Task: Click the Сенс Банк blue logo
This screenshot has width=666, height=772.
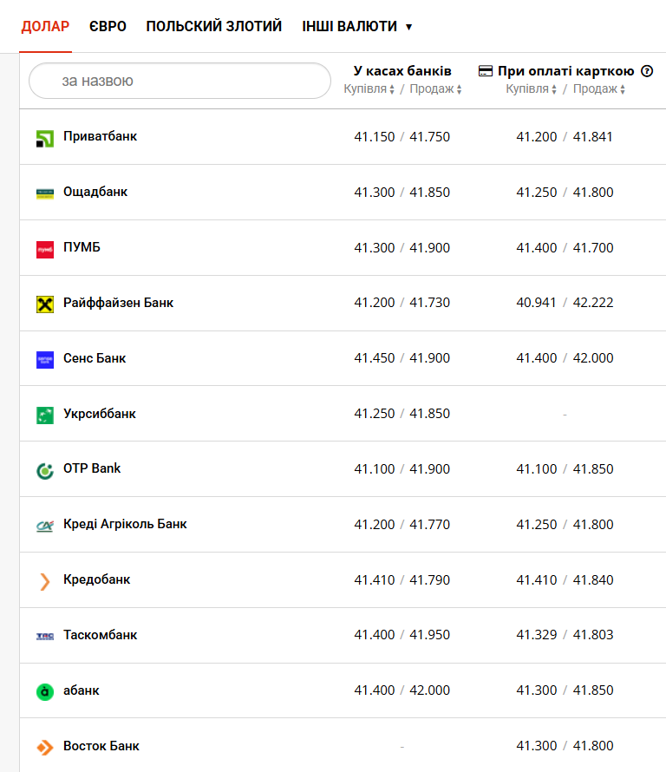Action: point(45,360)
